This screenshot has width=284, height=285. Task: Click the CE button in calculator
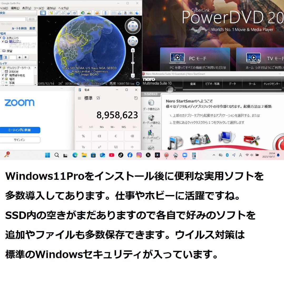(x=99, y=136)
